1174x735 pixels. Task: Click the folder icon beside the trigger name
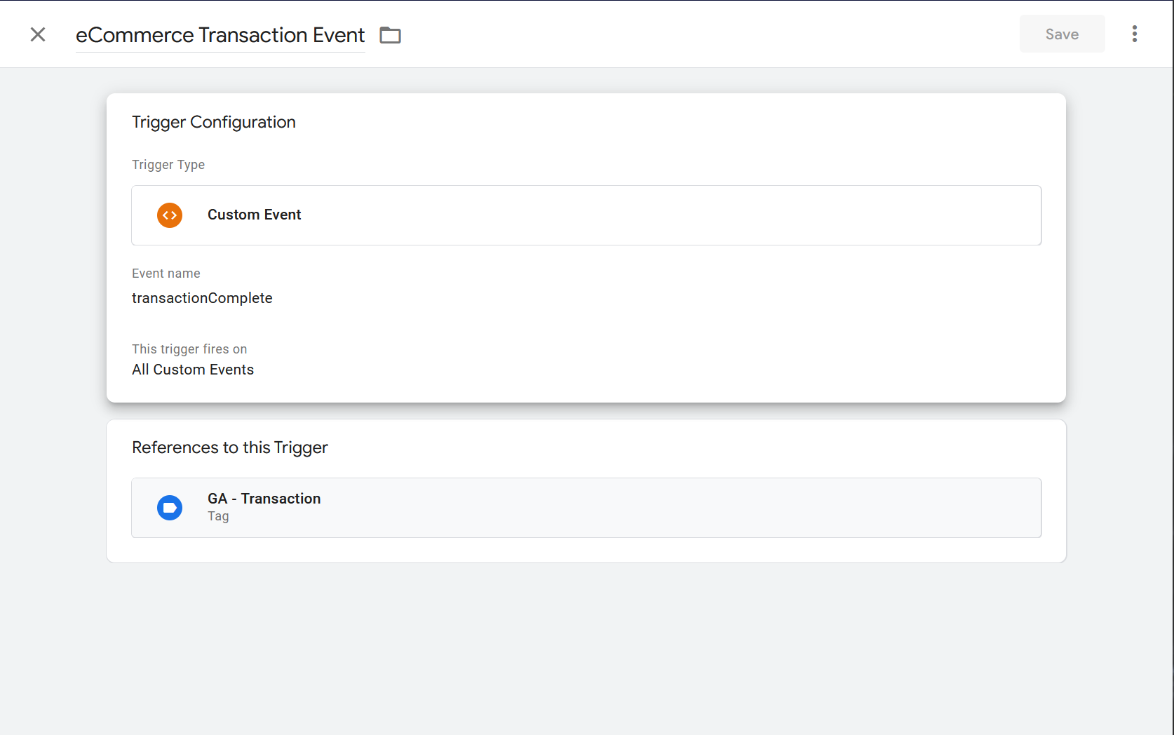coord(390,35)
